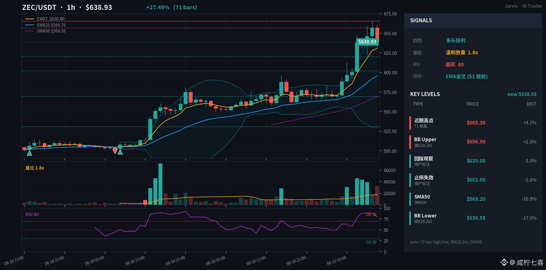This screenshot has height=270, width=546.
Task: Click the 回踩观察 row label
Action: tap(424, 159)
